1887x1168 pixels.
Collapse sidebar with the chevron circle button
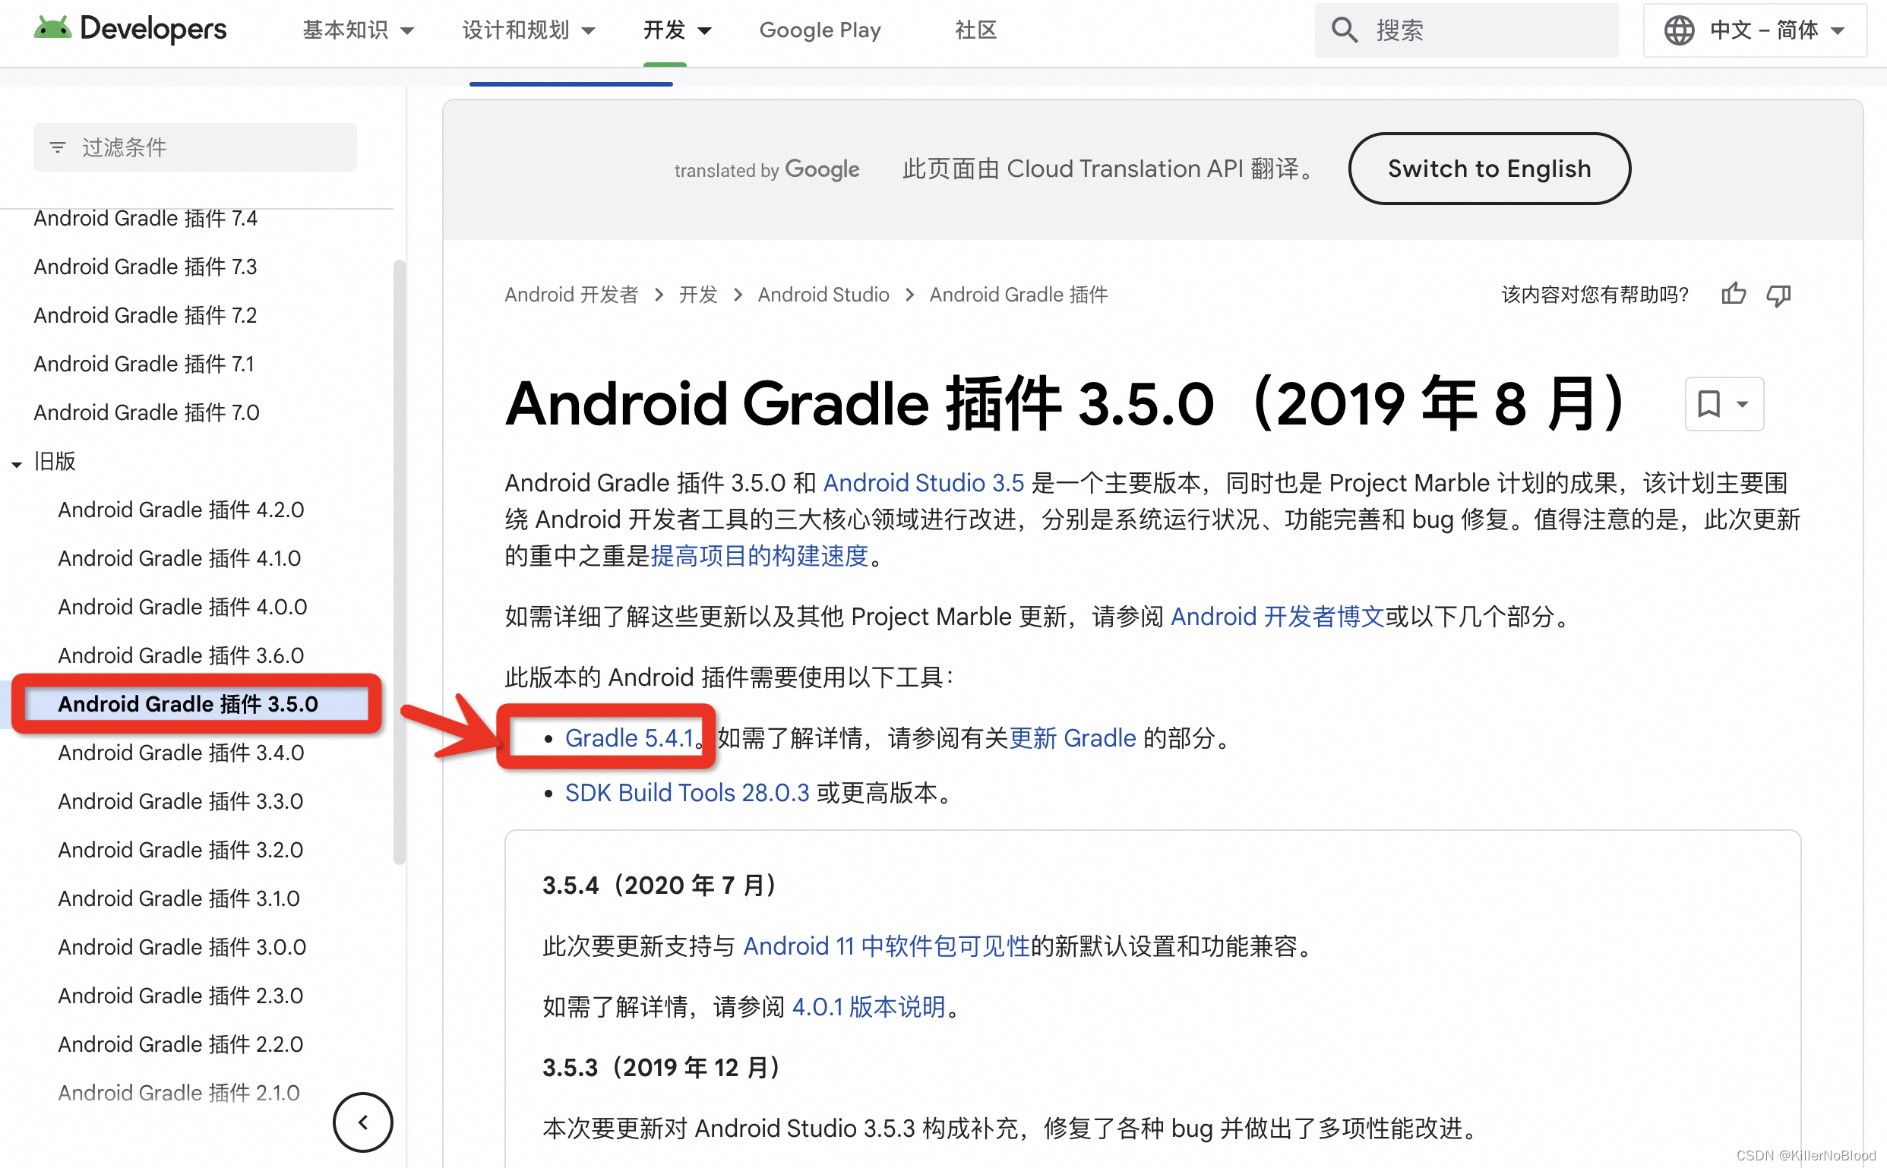pyautogui.click(x=362, y=1122)
